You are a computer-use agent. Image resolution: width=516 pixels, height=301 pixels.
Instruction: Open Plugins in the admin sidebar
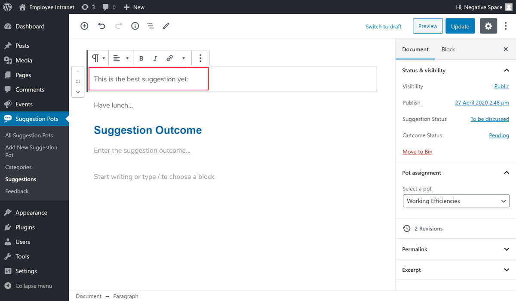pyautogui.click(x=25, y=227)
